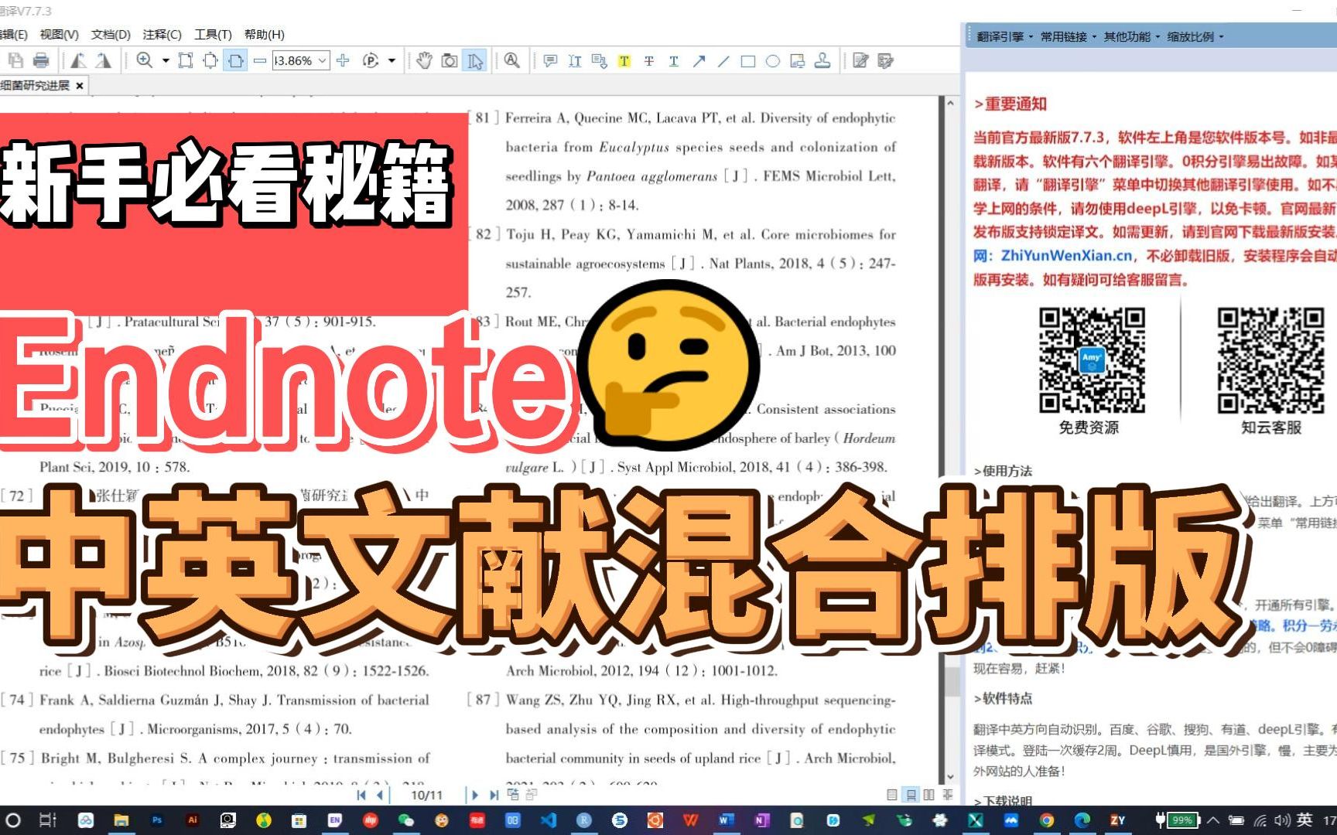Toggle fit width view icon
Image resolution: width=1337 pixels, height=835 pixels.
click(x=235, y=60)
